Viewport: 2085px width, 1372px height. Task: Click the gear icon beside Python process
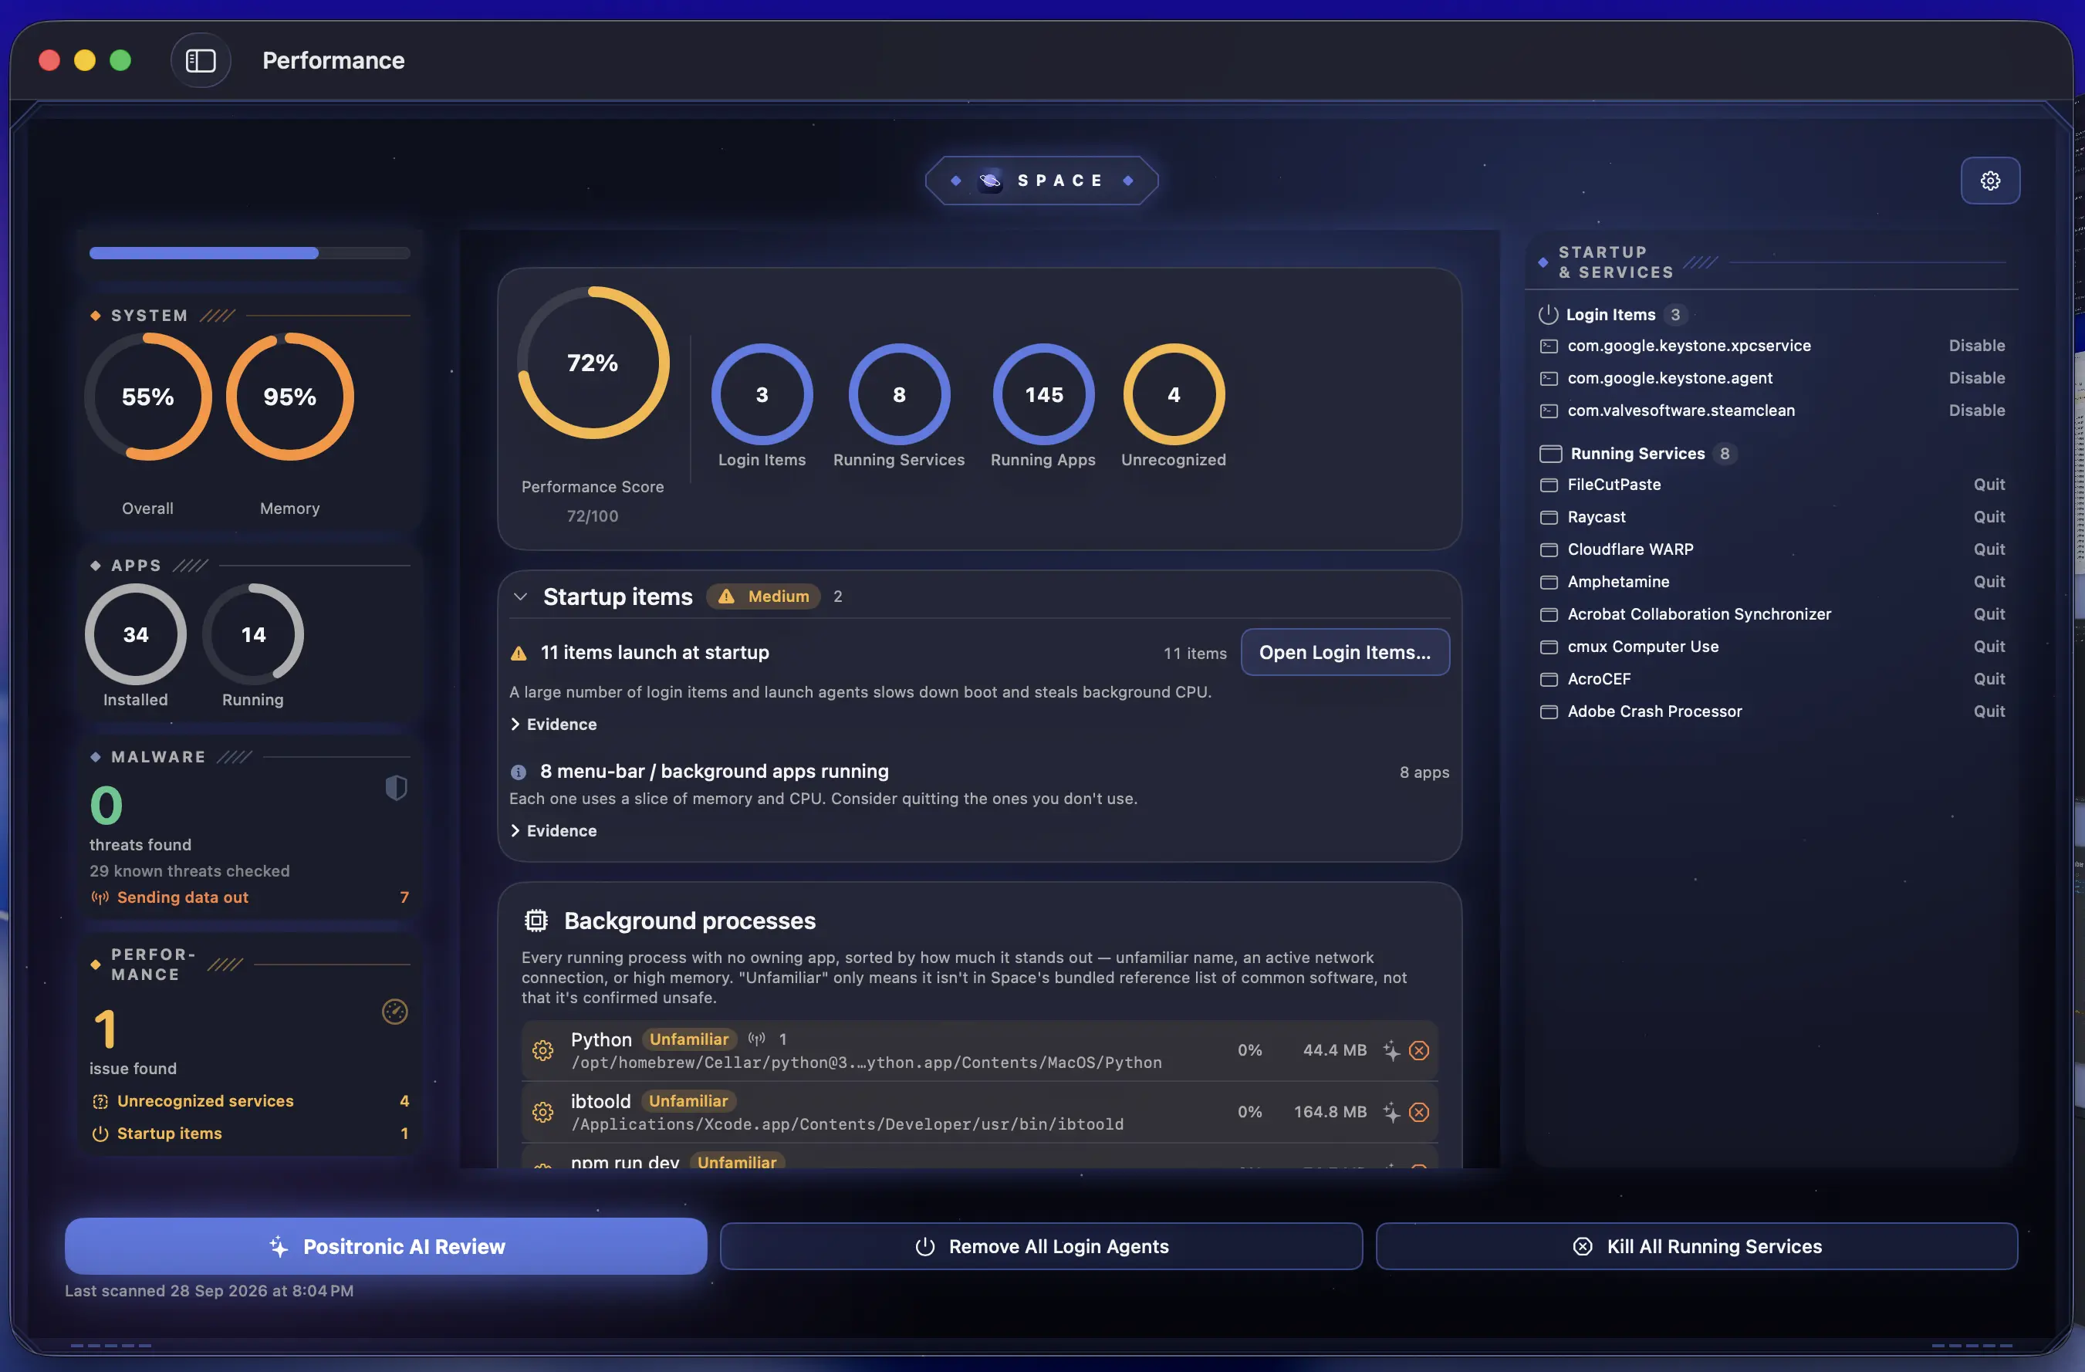coord(542,1050)
